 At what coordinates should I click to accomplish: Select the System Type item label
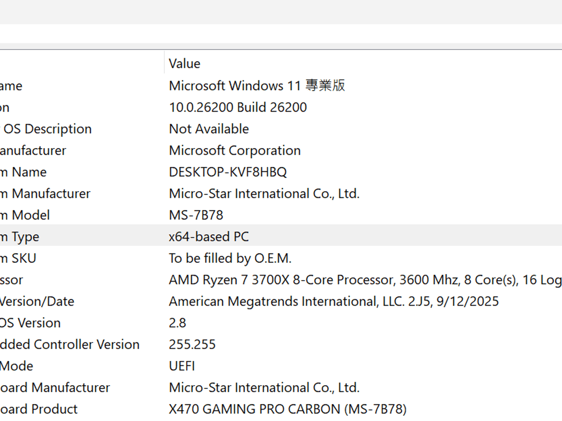click(x=19, y=237)
